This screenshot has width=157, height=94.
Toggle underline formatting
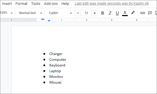117,13
